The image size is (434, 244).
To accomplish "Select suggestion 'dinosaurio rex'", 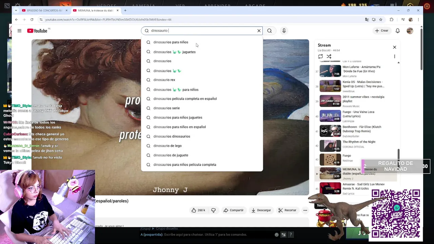I will click(202, 80).
